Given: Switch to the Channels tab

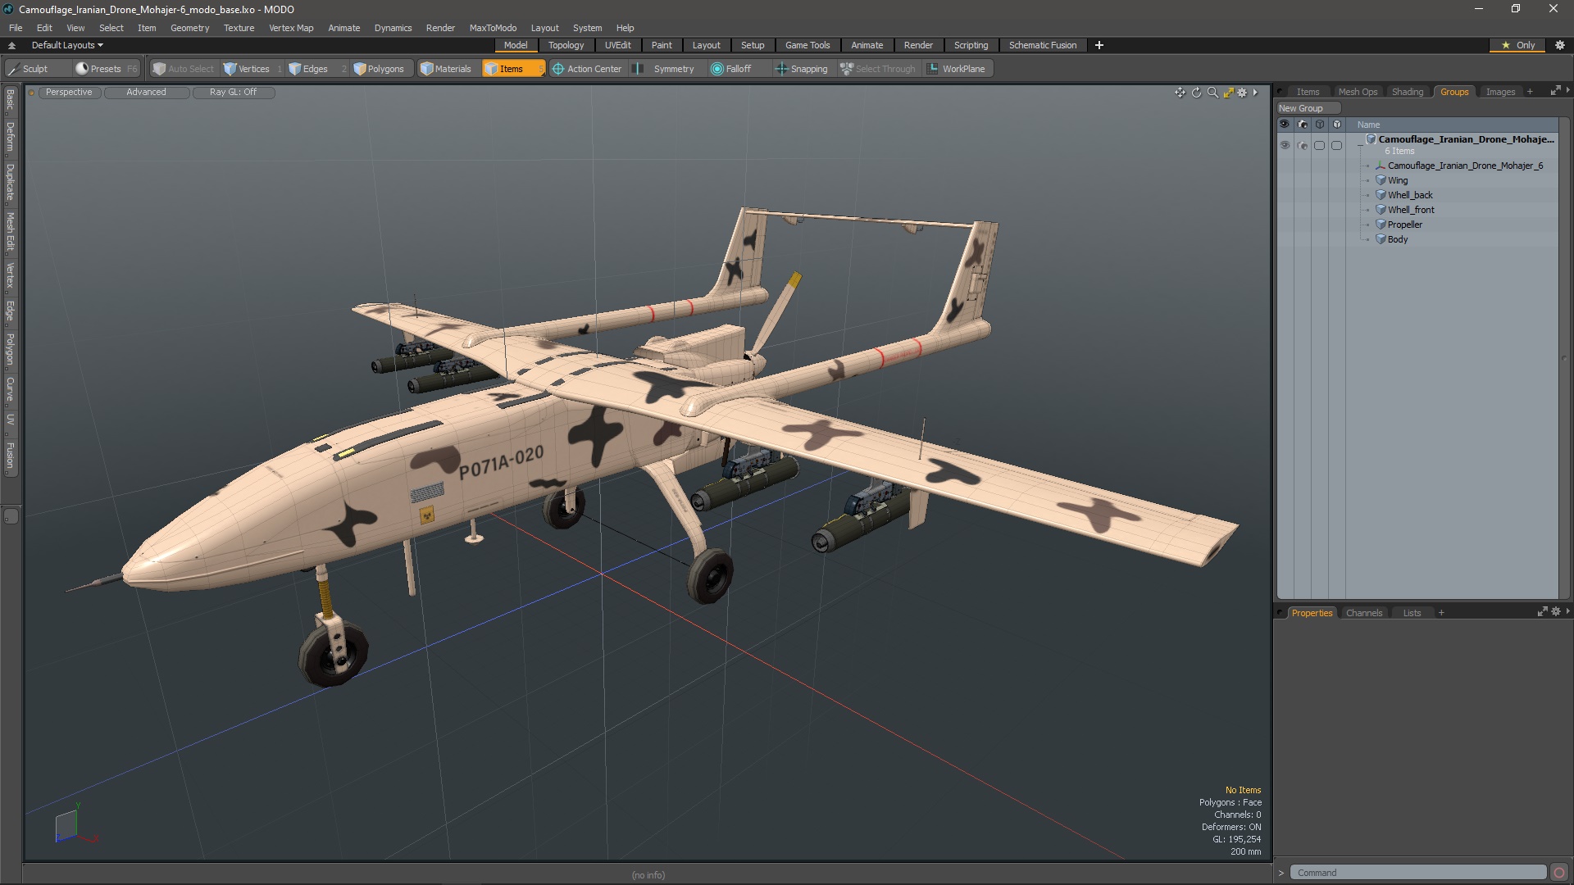Looking at the screenshot, I should pos(1364,613).
